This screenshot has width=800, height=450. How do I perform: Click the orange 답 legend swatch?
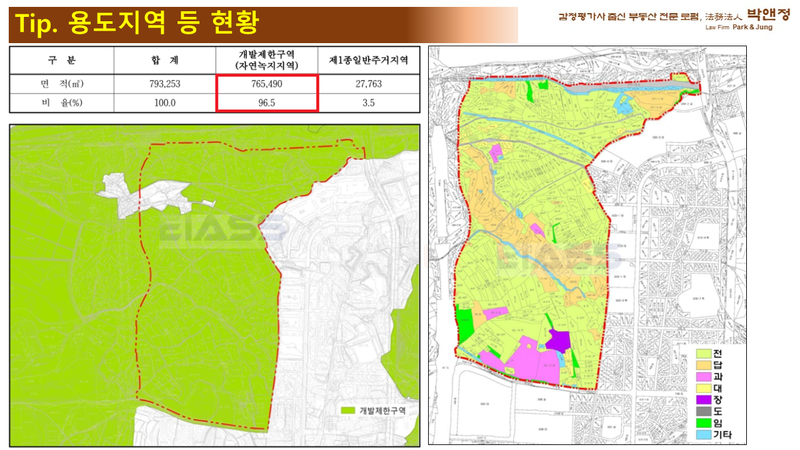[705, 365]
